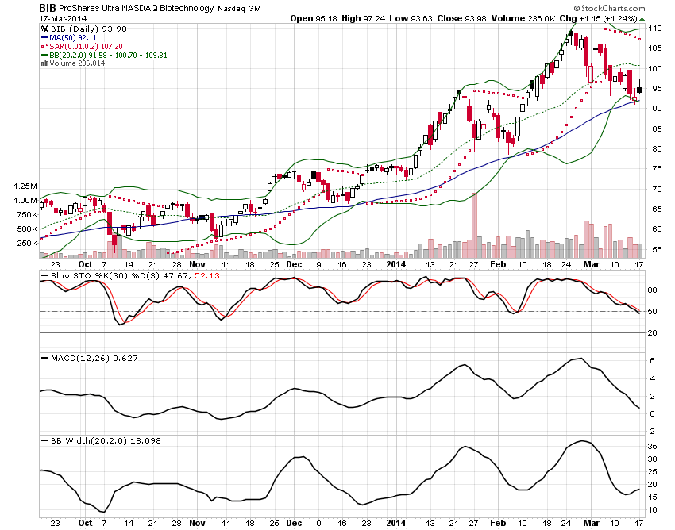Click the red dotted SAR legend swatch

44,47
